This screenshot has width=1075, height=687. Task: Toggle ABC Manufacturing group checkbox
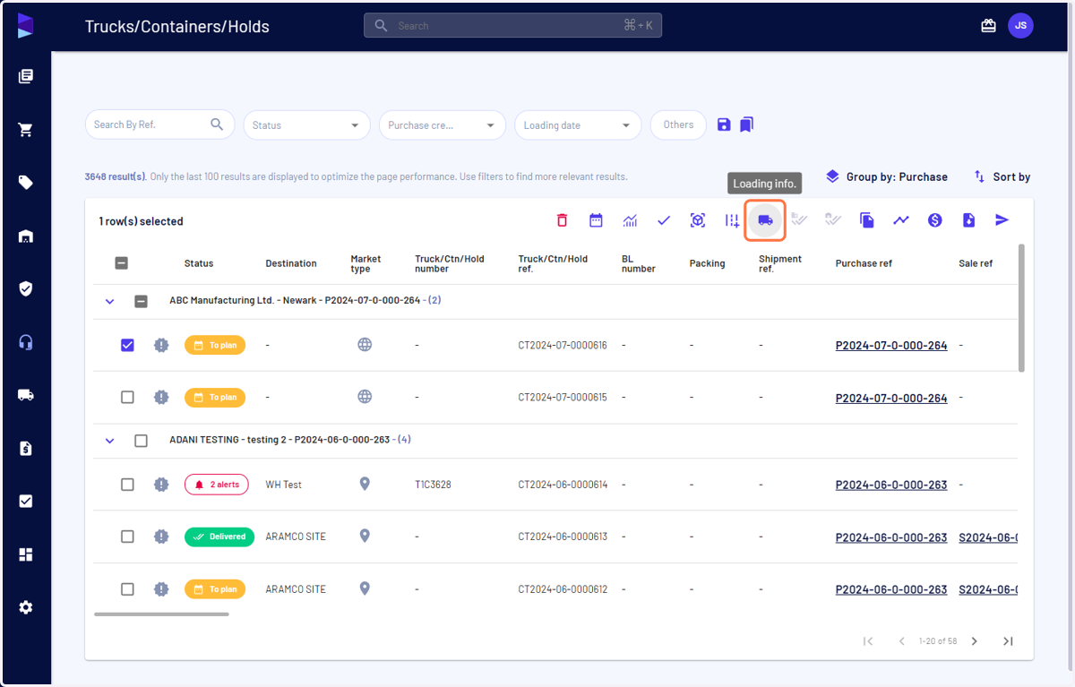141,301
